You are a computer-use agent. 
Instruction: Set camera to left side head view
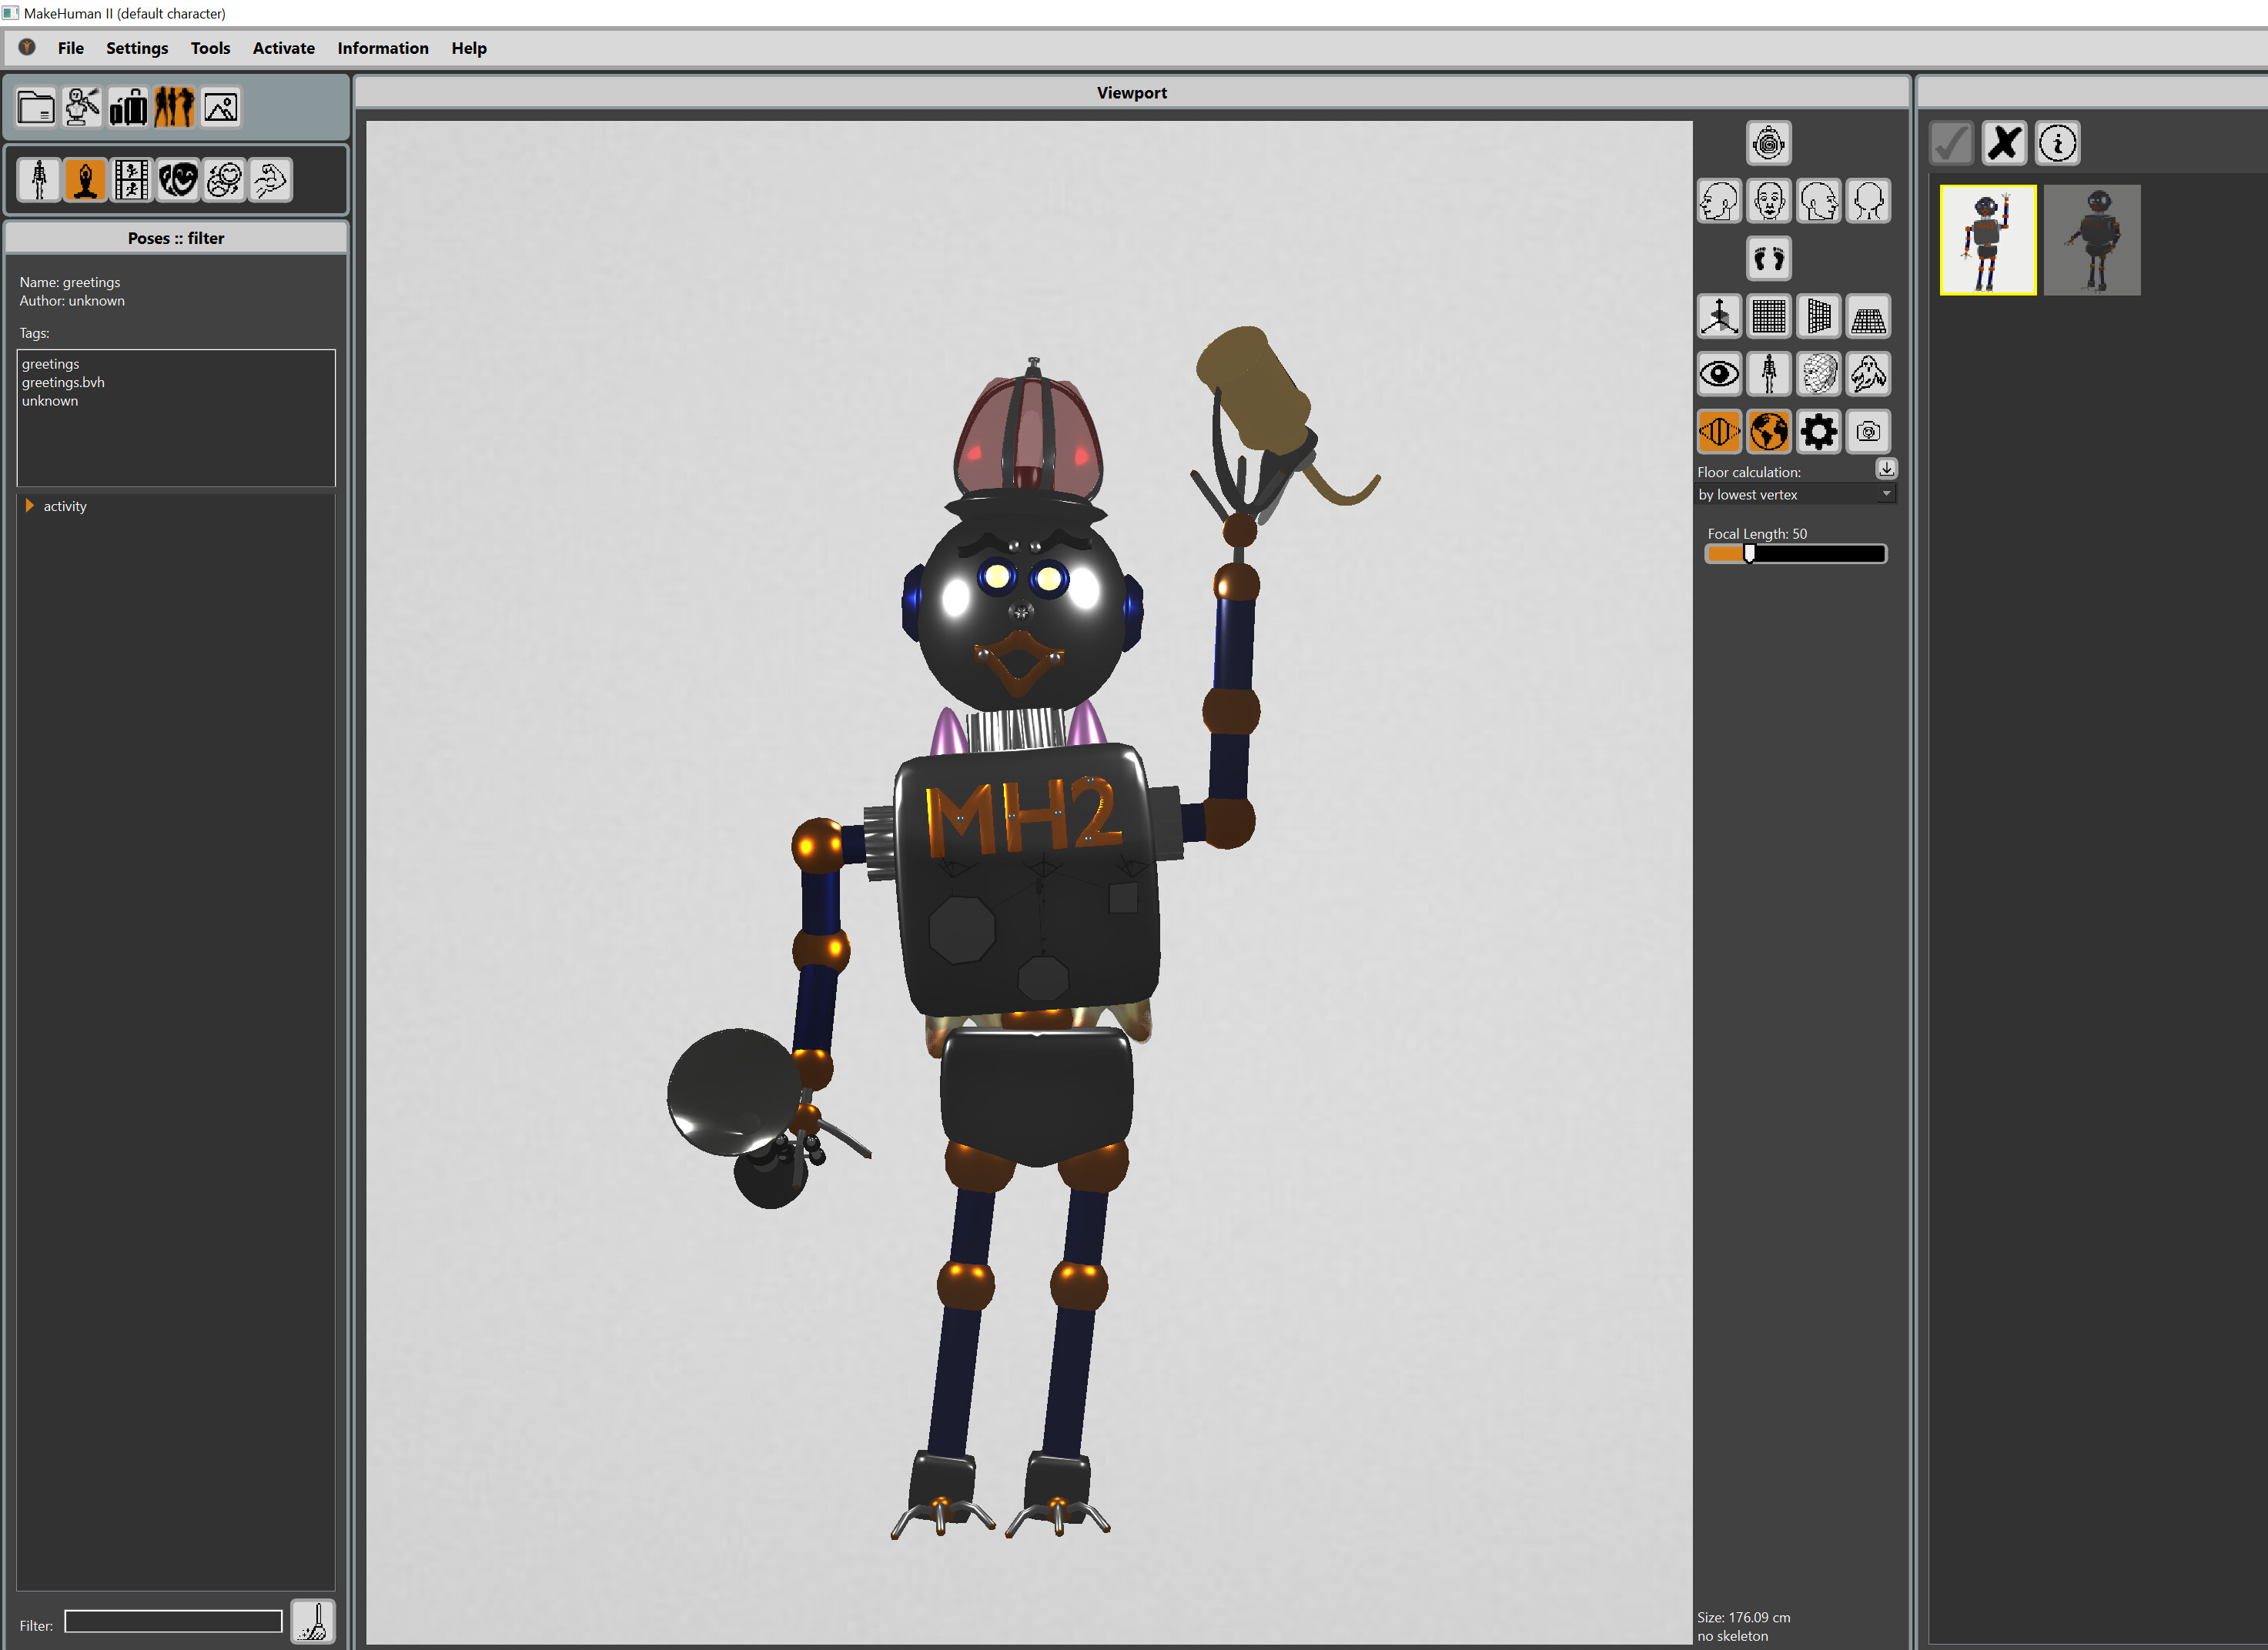pos(1719,201)
